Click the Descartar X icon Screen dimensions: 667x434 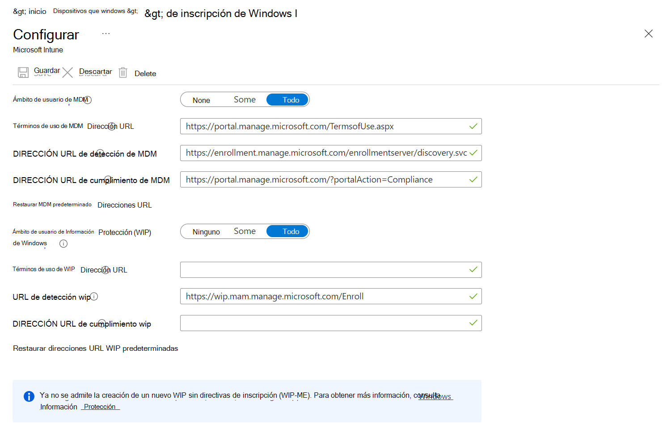coord(68,72)
